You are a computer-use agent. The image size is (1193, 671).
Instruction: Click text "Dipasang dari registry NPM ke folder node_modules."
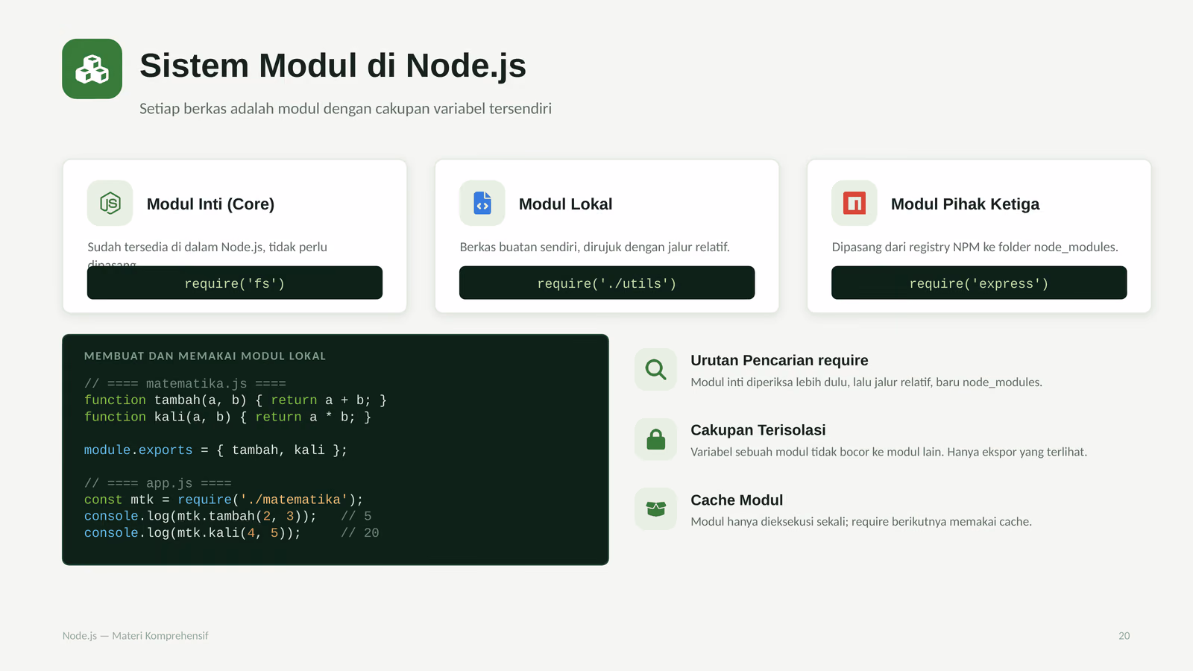coord(975,247)
